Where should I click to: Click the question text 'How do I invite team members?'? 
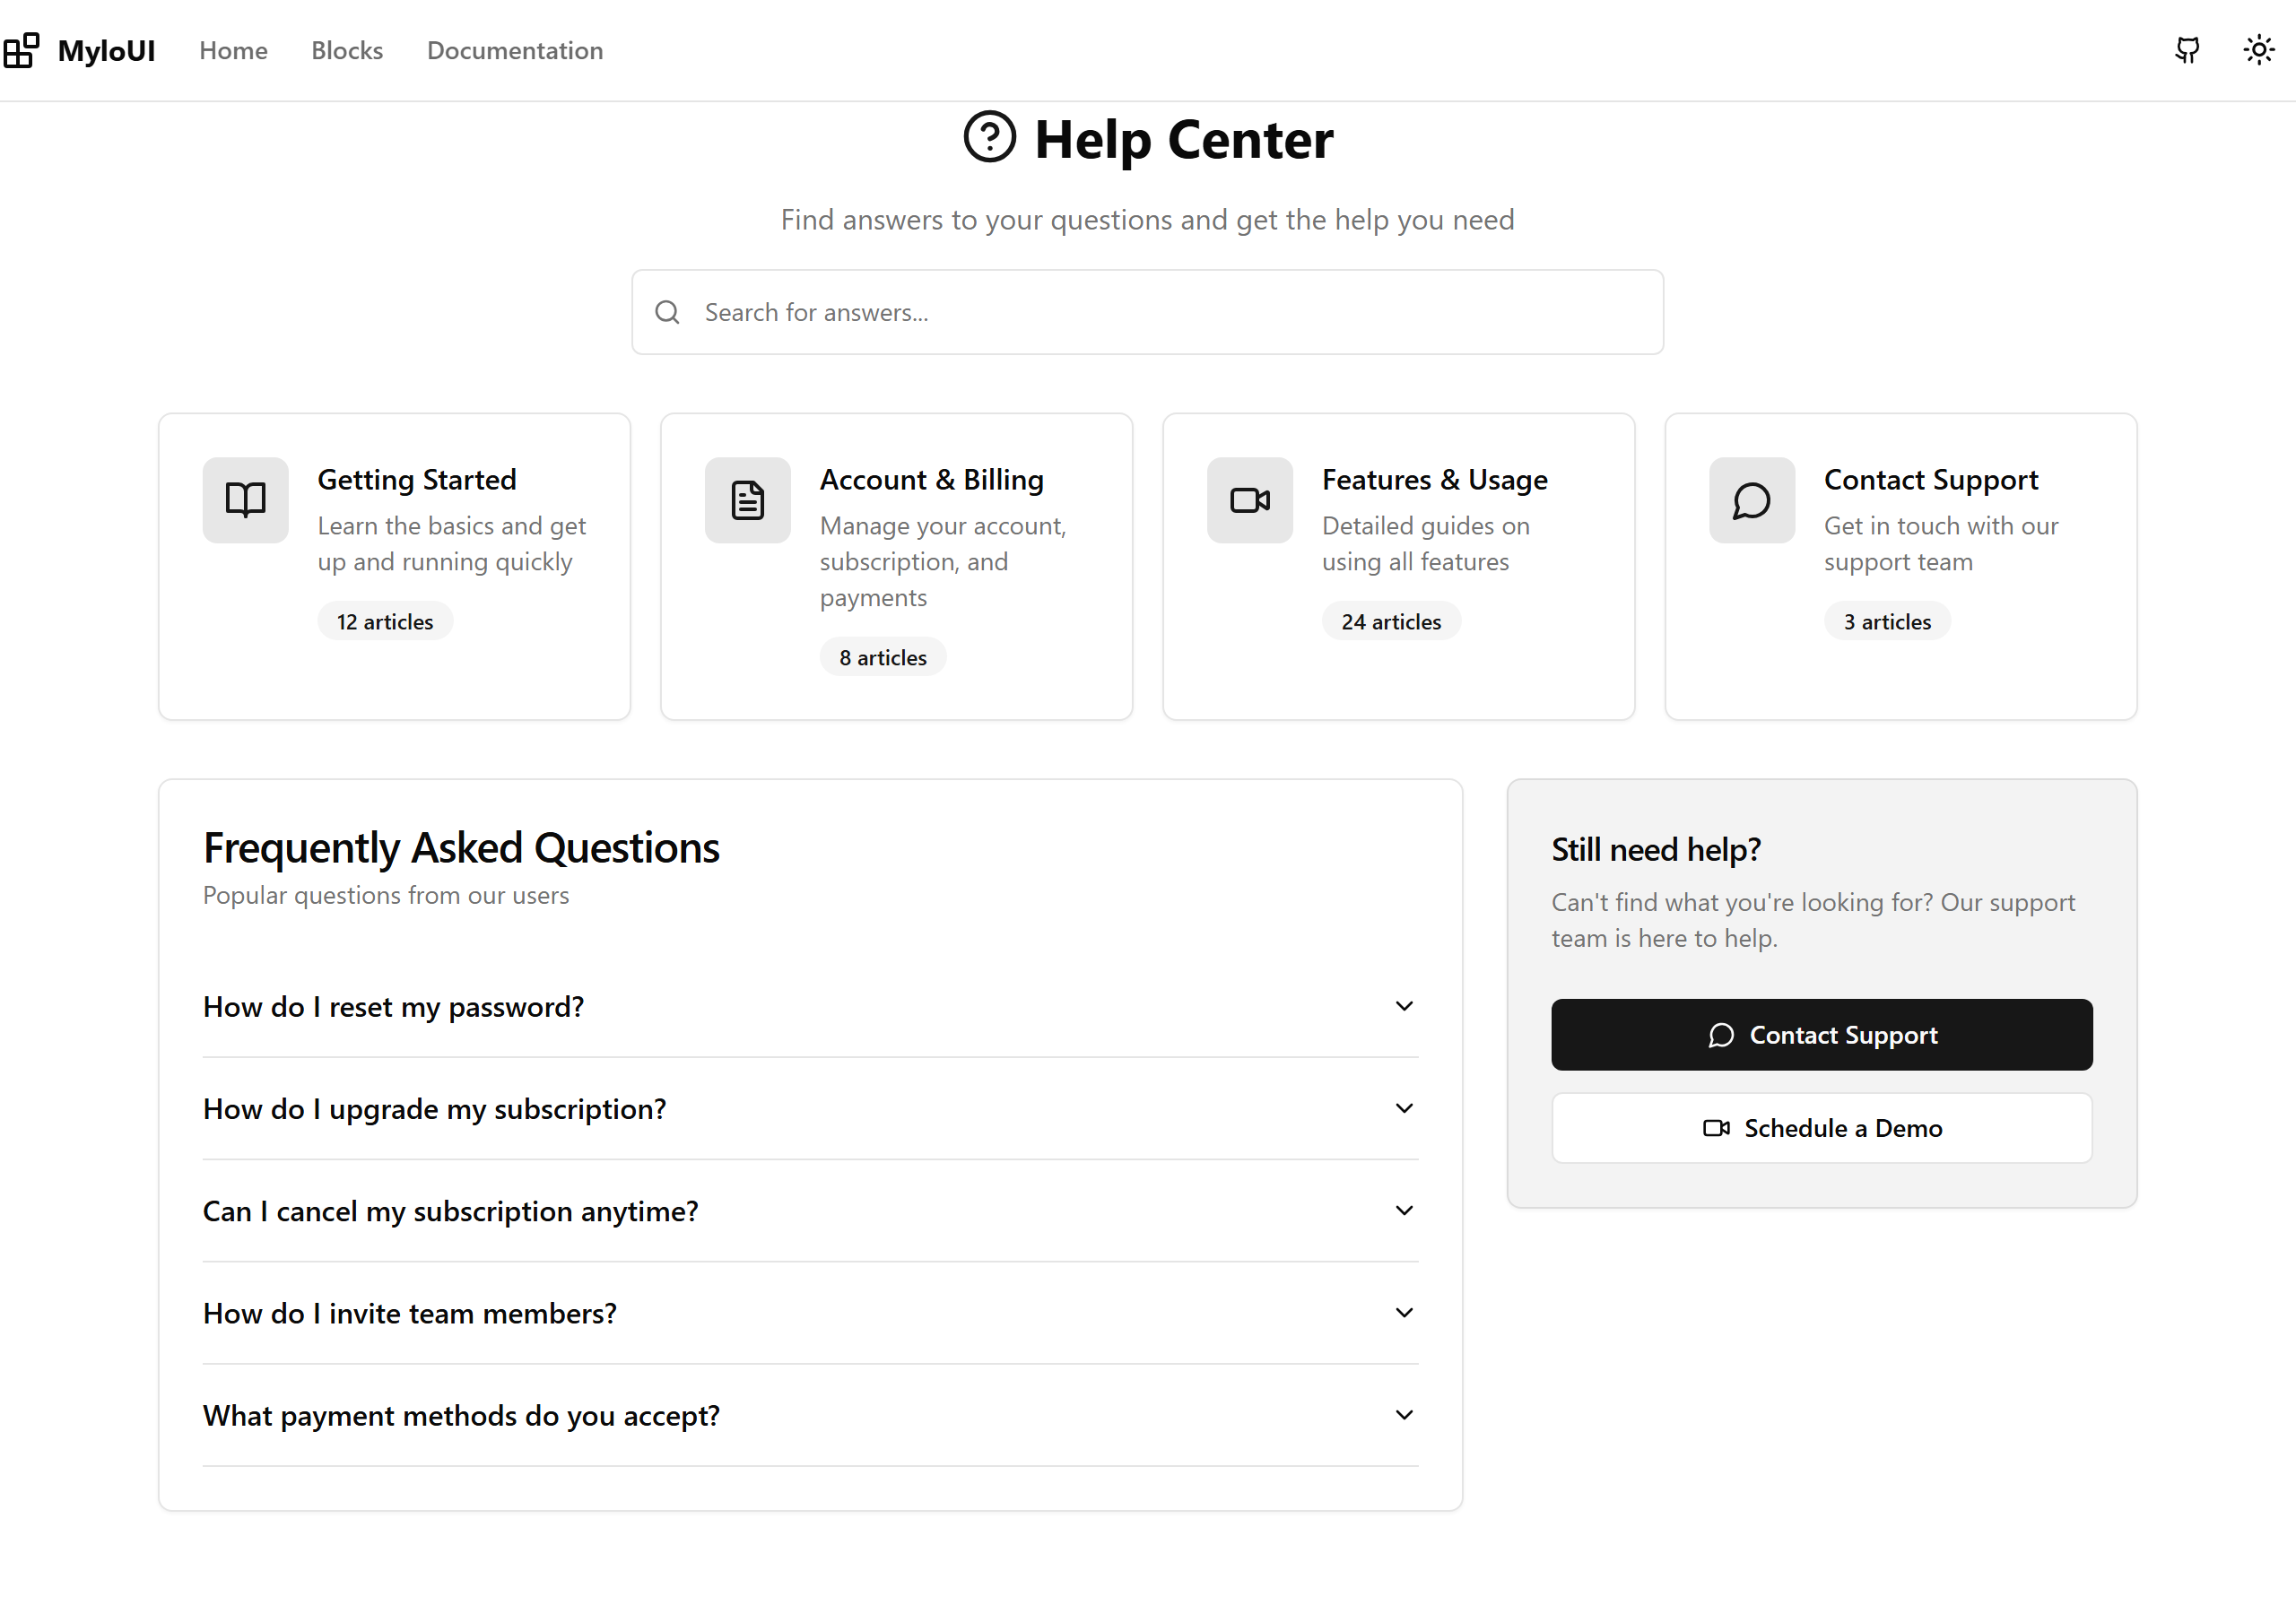pos(409,1313)
